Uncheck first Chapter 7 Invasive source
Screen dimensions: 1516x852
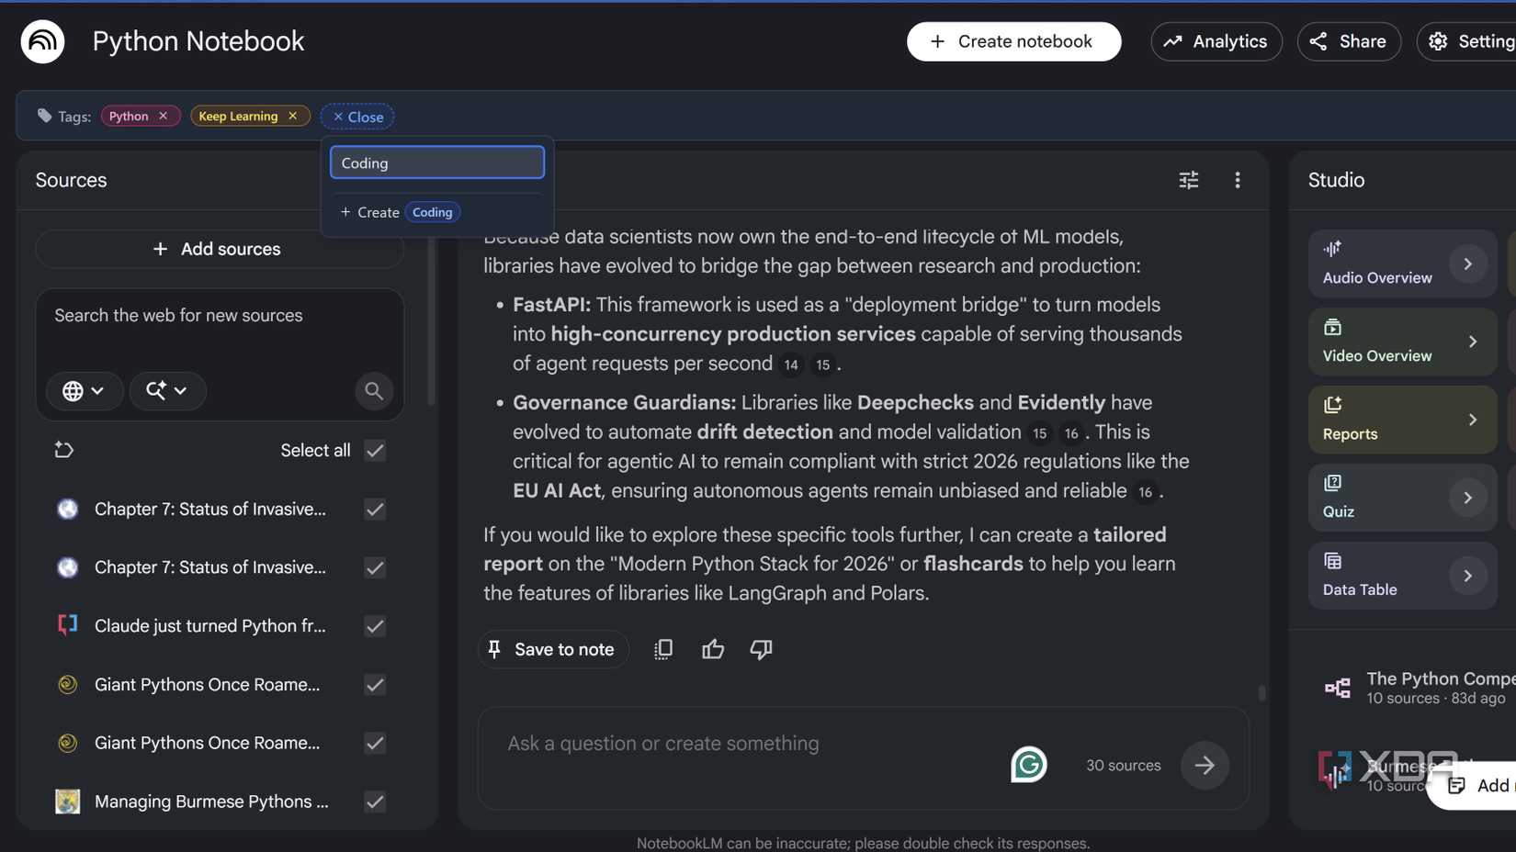375,510
